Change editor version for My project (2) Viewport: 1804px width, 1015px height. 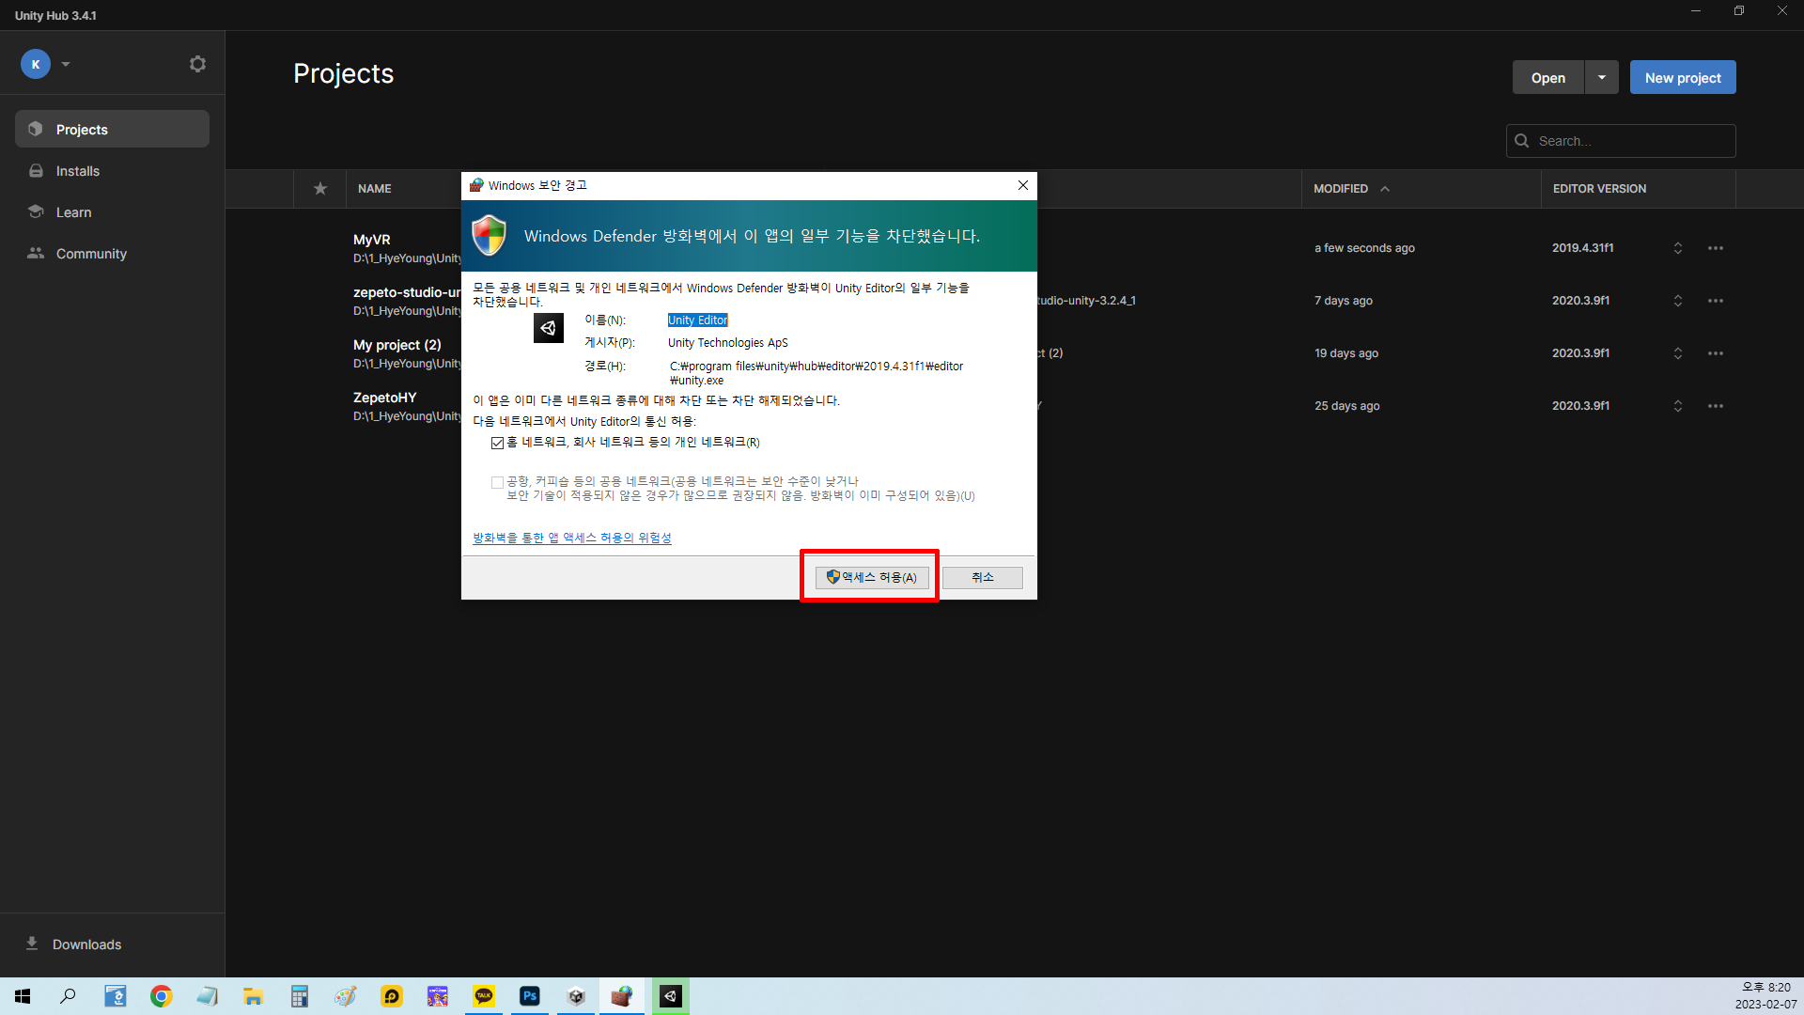pos(1678,353)
